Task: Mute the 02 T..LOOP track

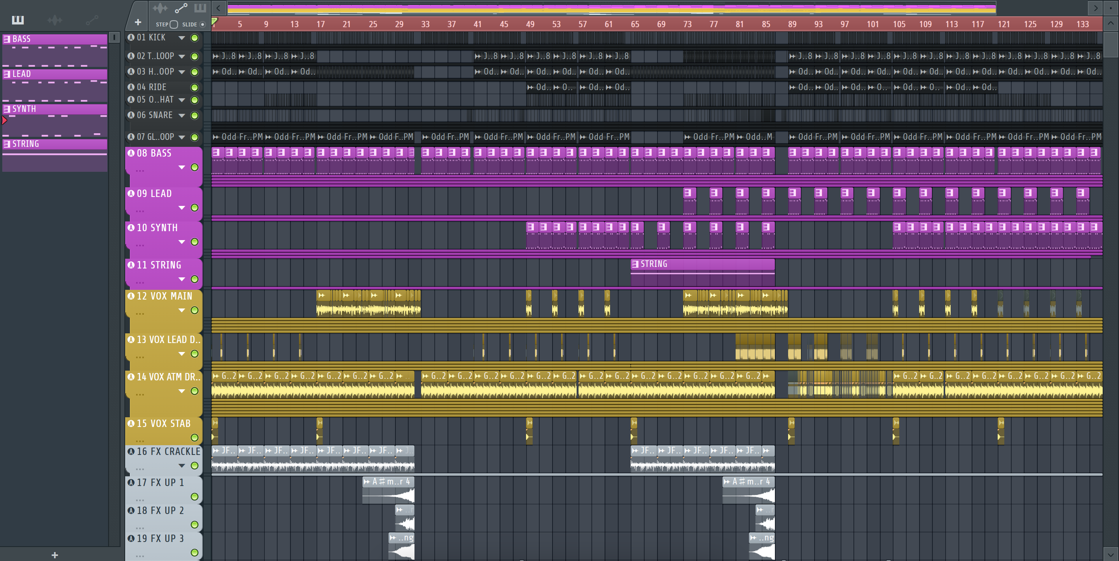Action: click(x=195, y=56)
